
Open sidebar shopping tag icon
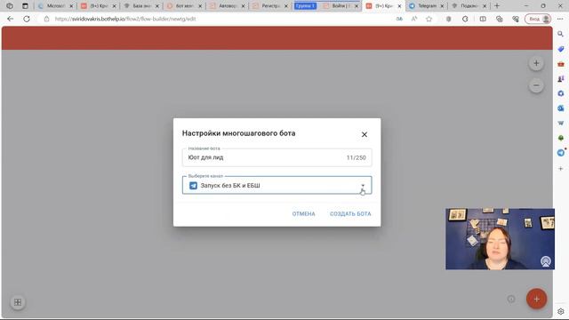(x=561, y=49)
